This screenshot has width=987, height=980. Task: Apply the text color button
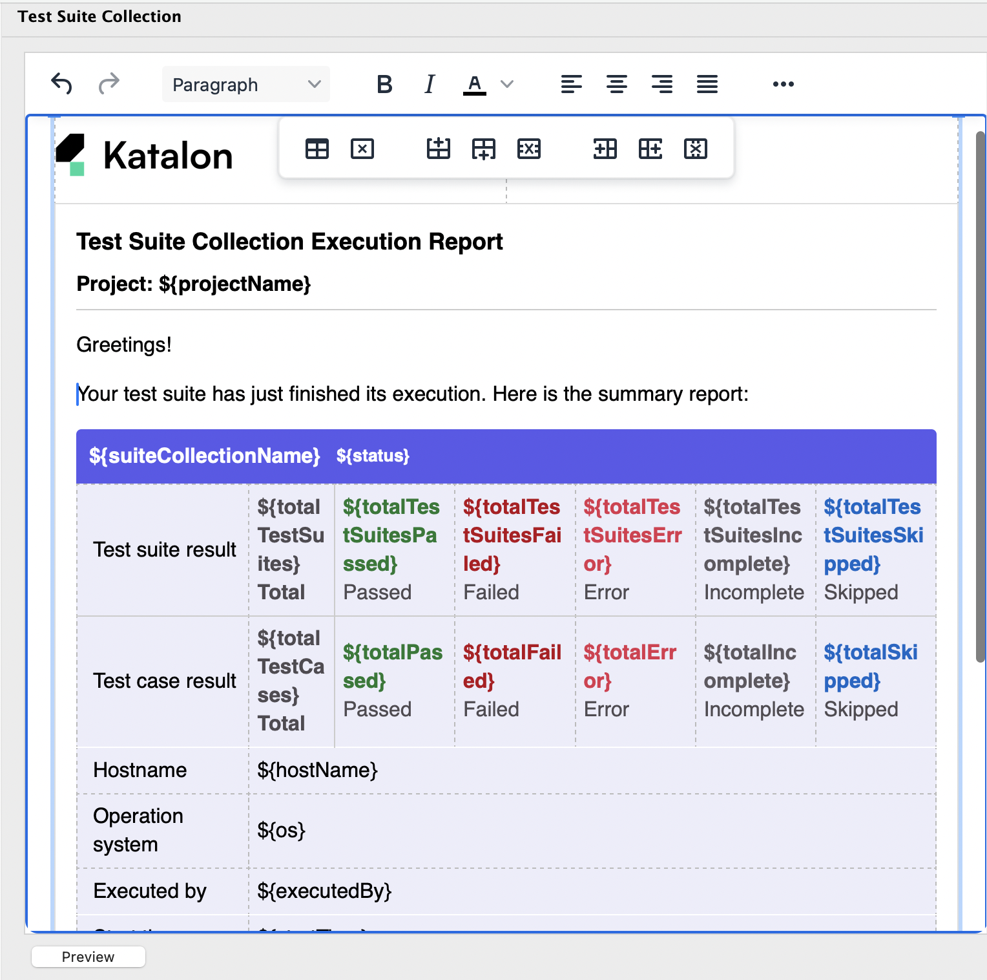[475, 84]
